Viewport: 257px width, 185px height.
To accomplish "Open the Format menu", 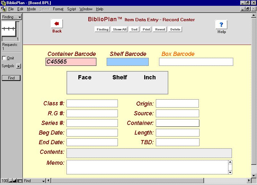I will pyautogui.click(x=58, y=9).
